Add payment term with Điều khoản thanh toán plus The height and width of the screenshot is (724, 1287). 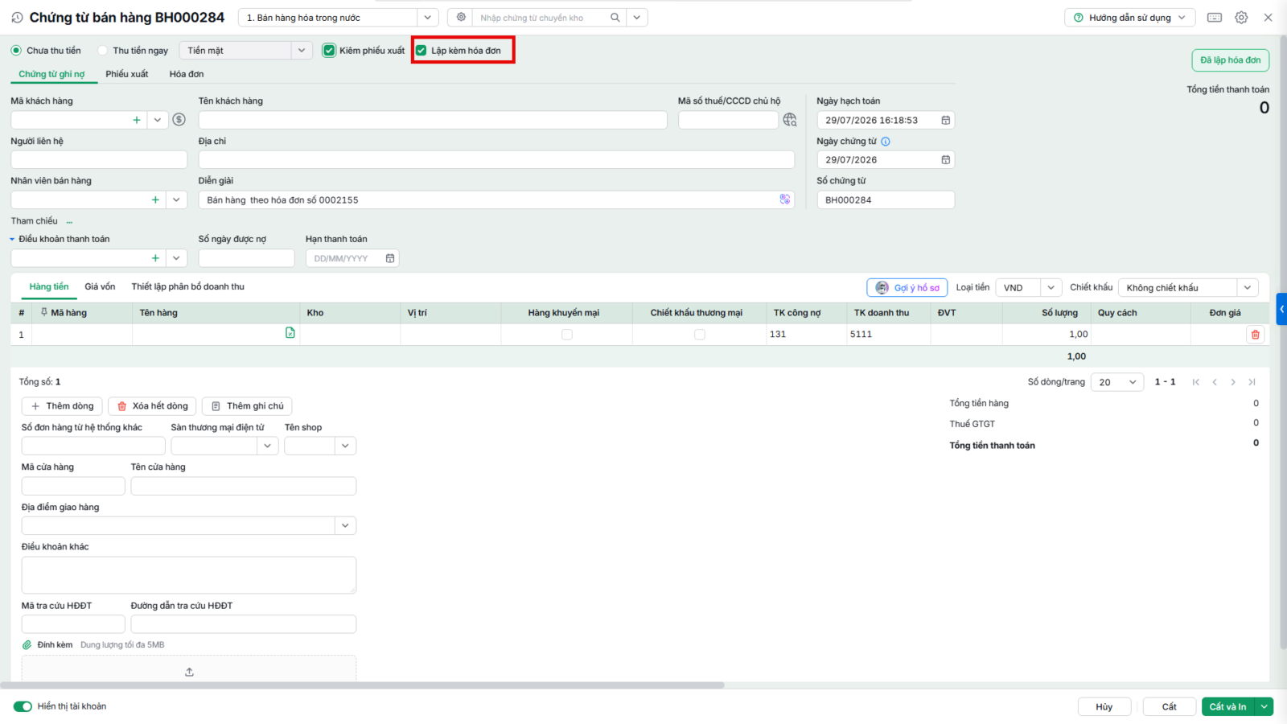(155, 258)
